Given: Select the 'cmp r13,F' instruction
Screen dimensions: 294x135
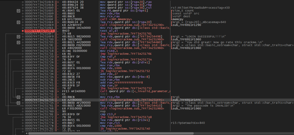Looking at the screenshot, I should (108, 114).
